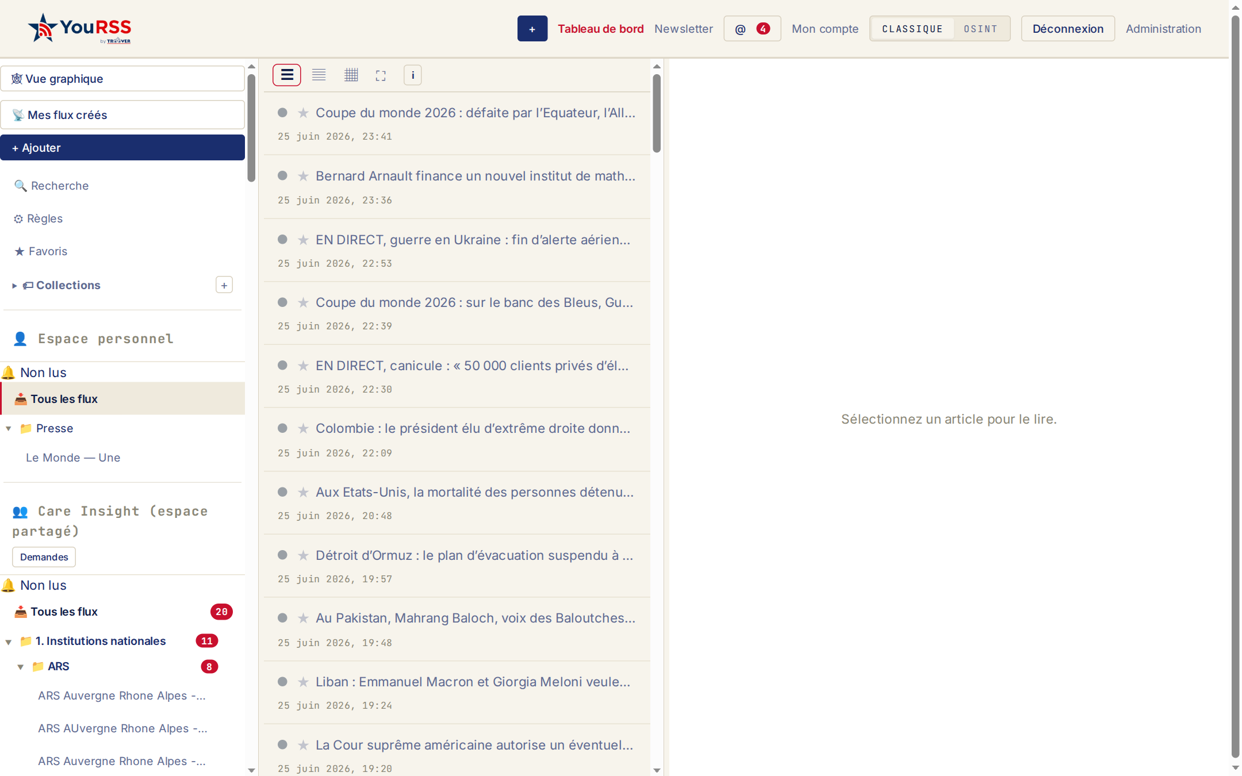Open Règles settings
The height and width of the screenshot is (776, 1242).
pos(38,218)
